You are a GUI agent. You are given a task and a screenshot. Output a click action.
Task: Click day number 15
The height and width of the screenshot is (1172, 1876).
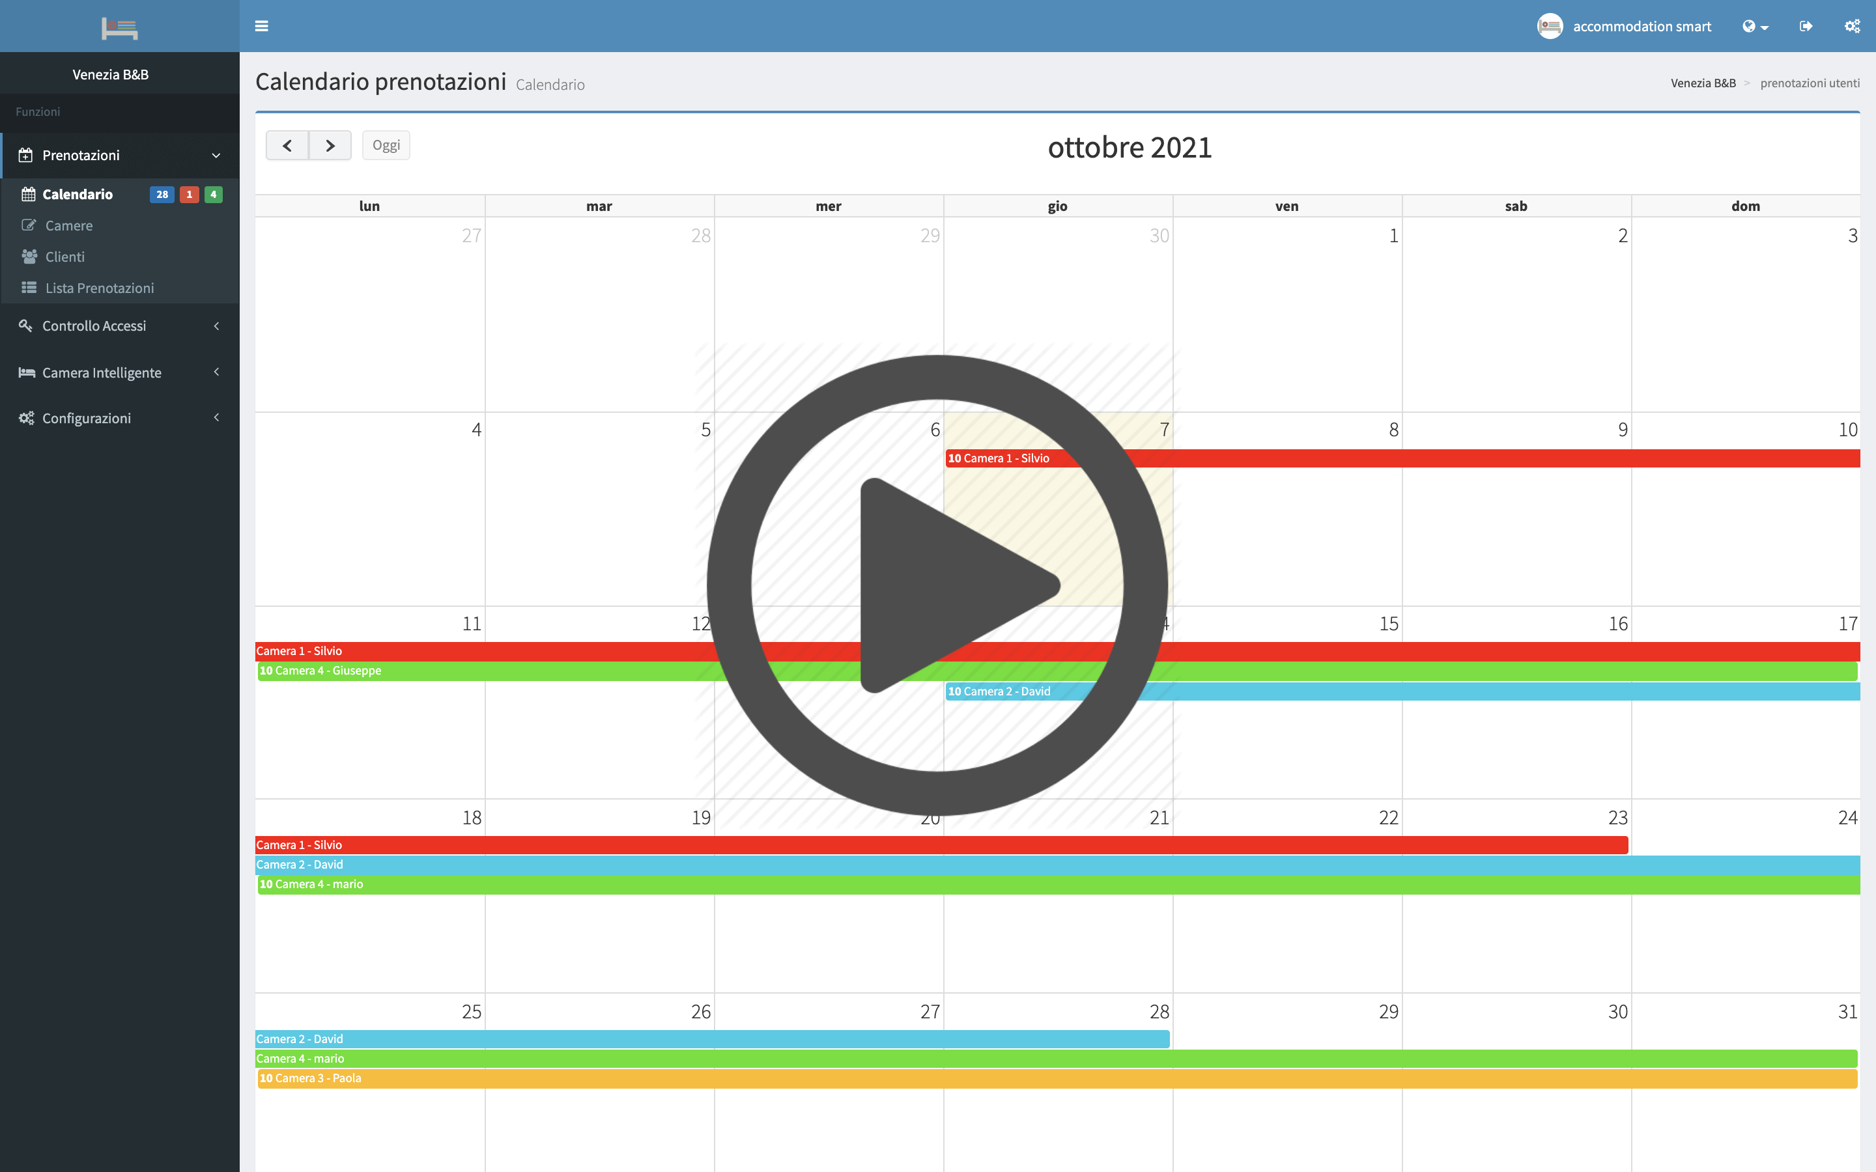coord(1388,624)
